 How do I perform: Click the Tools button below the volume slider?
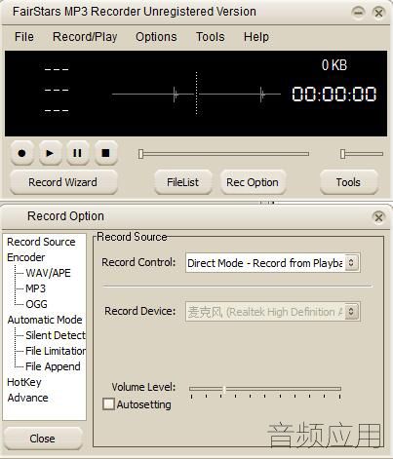[348, 182]
